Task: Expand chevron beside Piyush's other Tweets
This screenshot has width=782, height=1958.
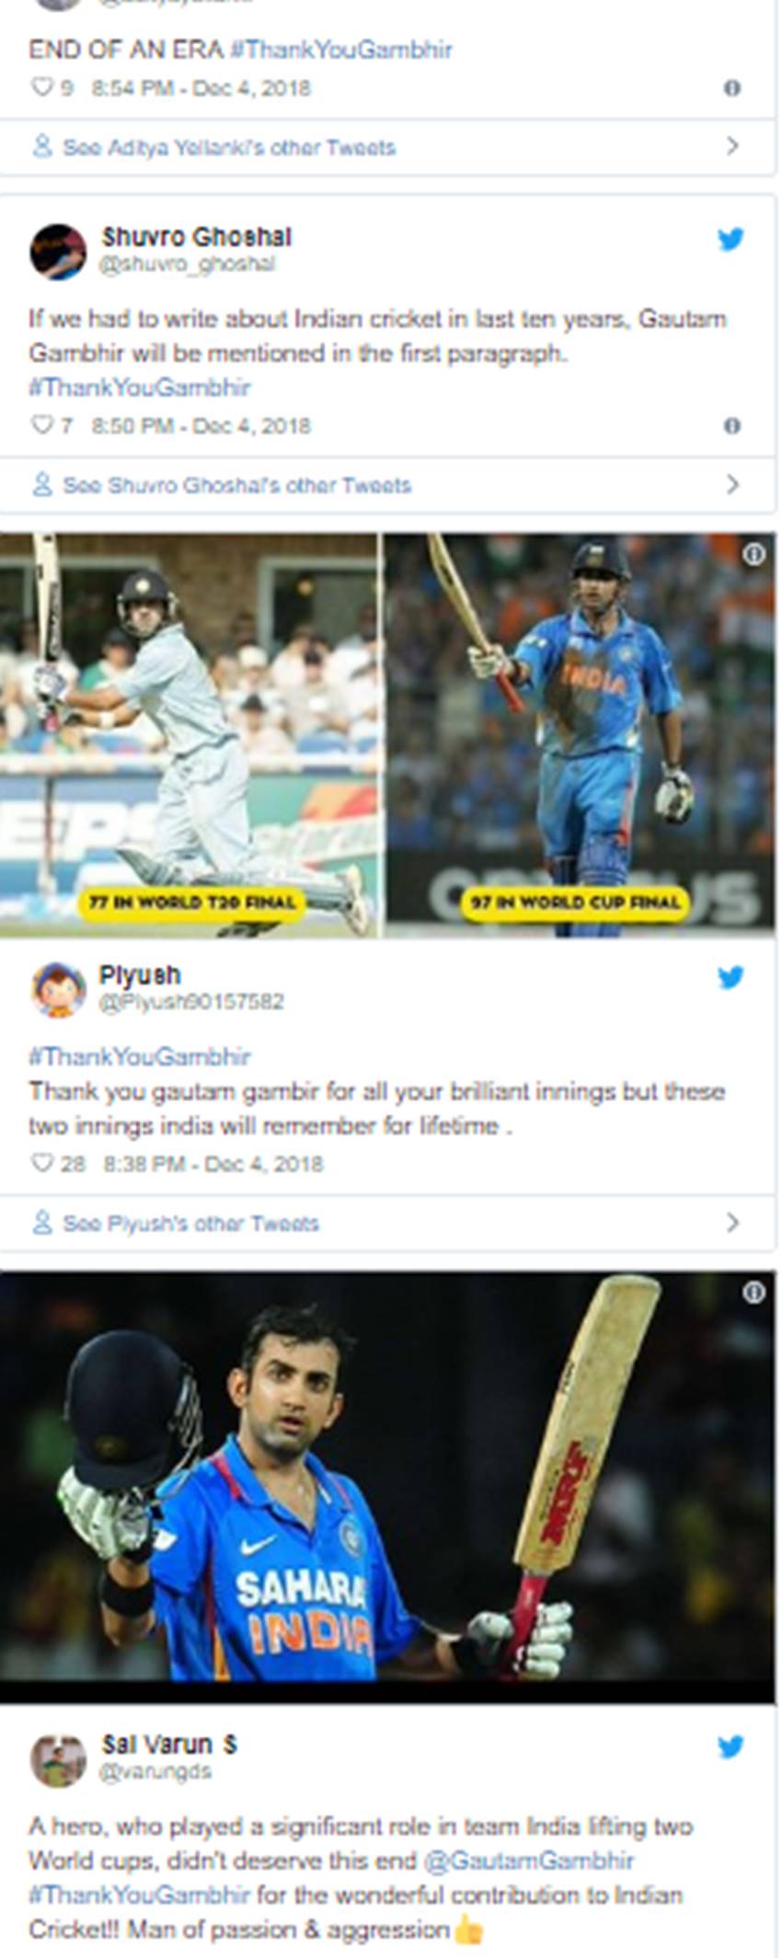Action: coord(733,1222)
